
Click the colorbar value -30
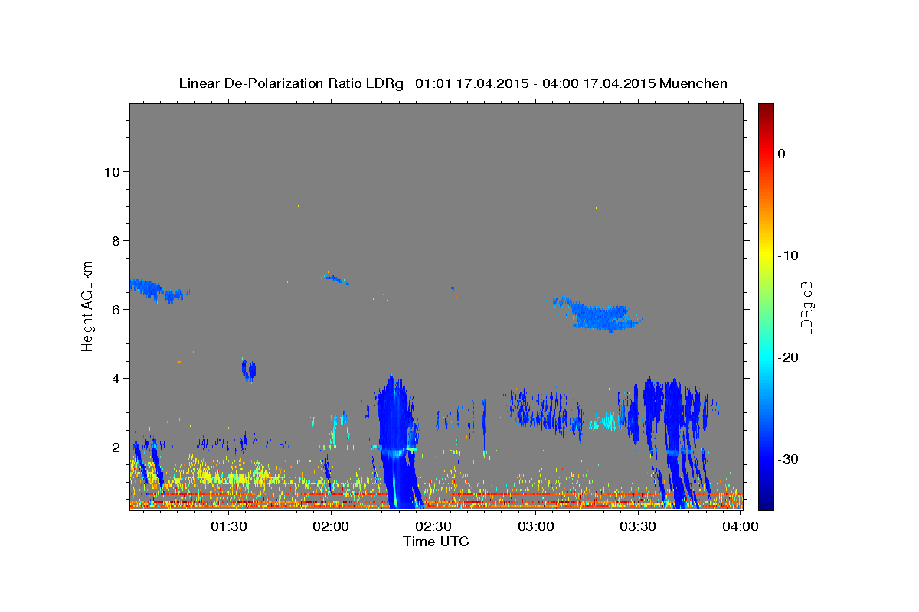(789, 459)
